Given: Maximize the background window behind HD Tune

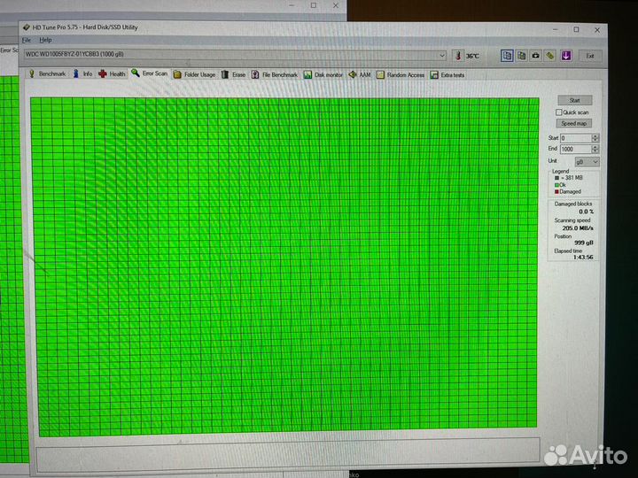Looking at the screenshot, I should coord(314,5).
